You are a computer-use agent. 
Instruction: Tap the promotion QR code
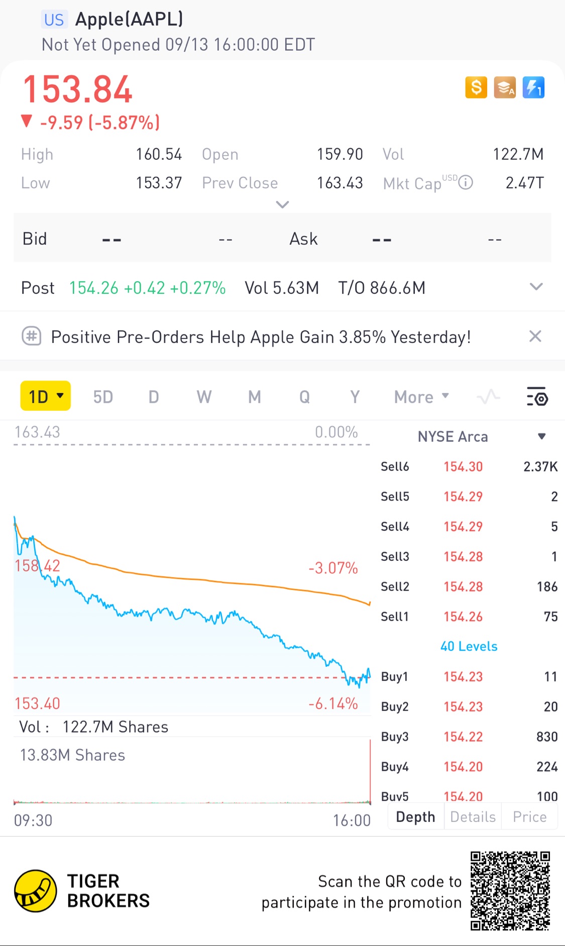[510, 891]
